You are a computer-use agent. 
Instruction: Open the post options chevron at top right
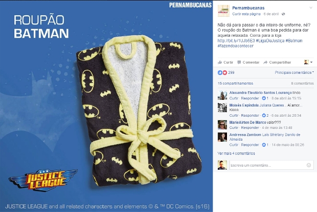[311, 8]
